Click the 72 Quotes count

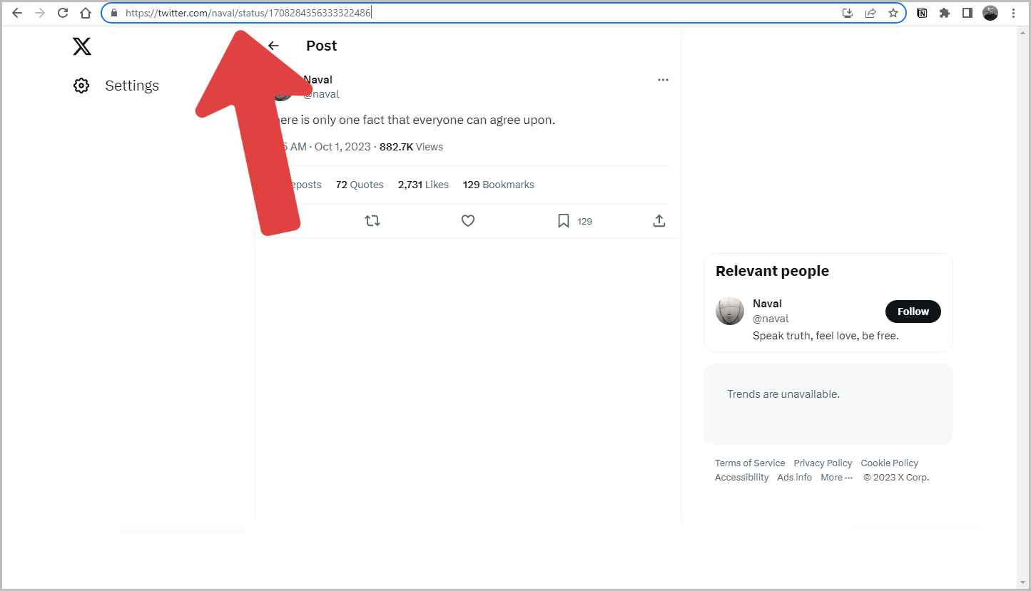point(360,184)
